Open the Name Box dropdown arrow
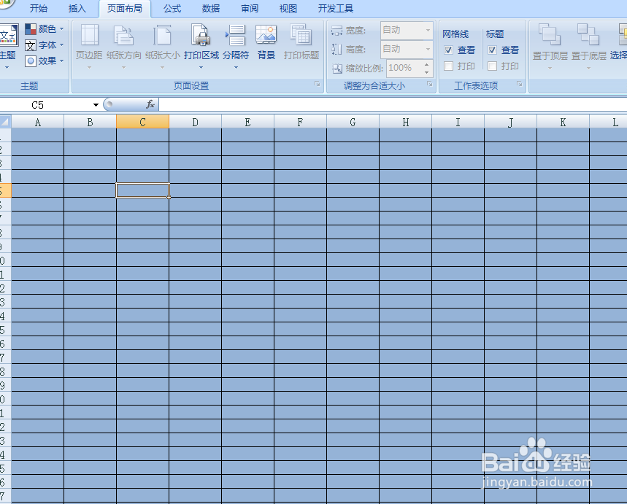This screenshot has height=504, width=627. [96, 105]
